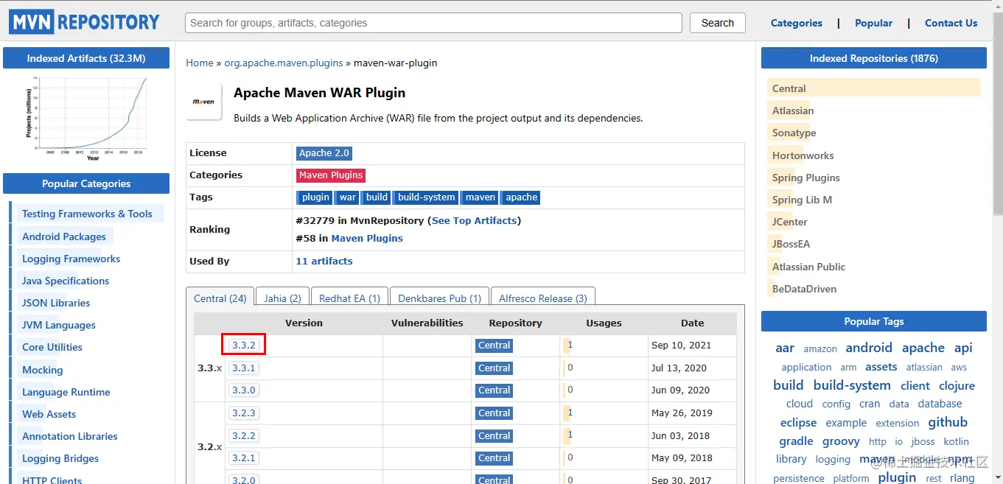Open See Top Artifacts link
The width and height of the screenshot is (1003, 484).
475,220
